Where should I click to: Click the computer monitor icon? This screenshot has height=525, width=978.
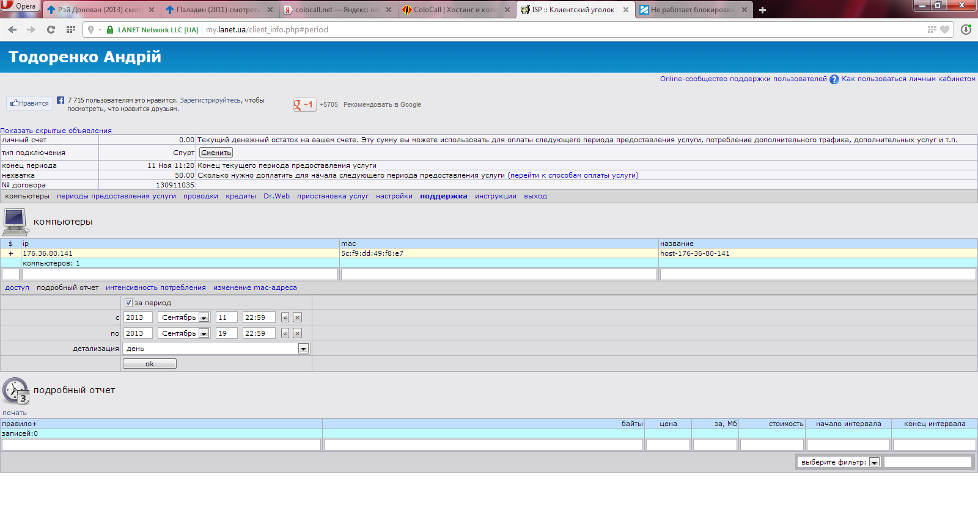[15, 222]
